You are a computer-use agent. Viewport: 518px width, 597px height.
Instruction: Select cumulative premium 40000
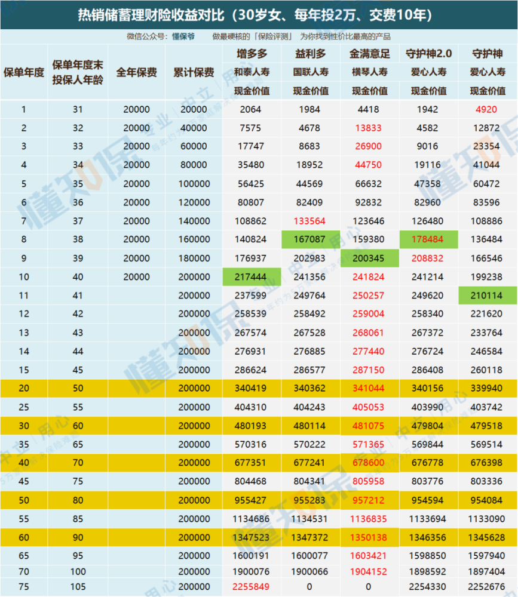[x=194, y=128]
